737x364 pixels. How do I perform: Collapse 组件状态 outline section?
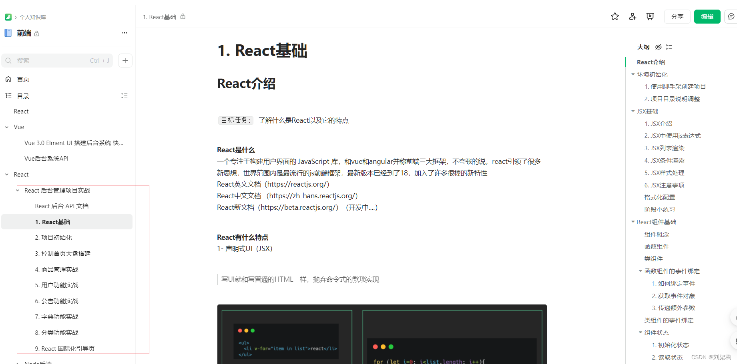click(641, 332)
